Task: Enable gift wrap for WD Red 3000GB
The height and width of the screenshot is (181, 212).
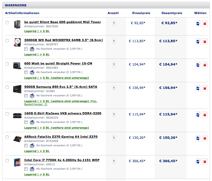Action: pyautogui.click(x=26, y=49)
